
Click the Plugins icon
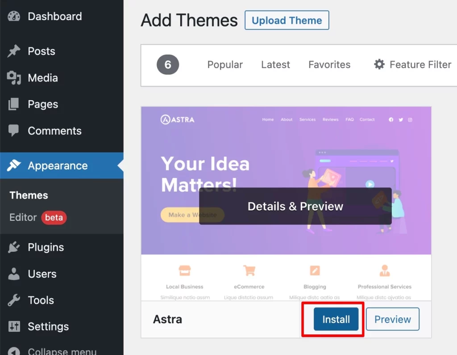[13, 247]
